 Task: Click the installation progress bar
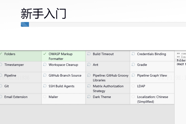coord(103,25)
